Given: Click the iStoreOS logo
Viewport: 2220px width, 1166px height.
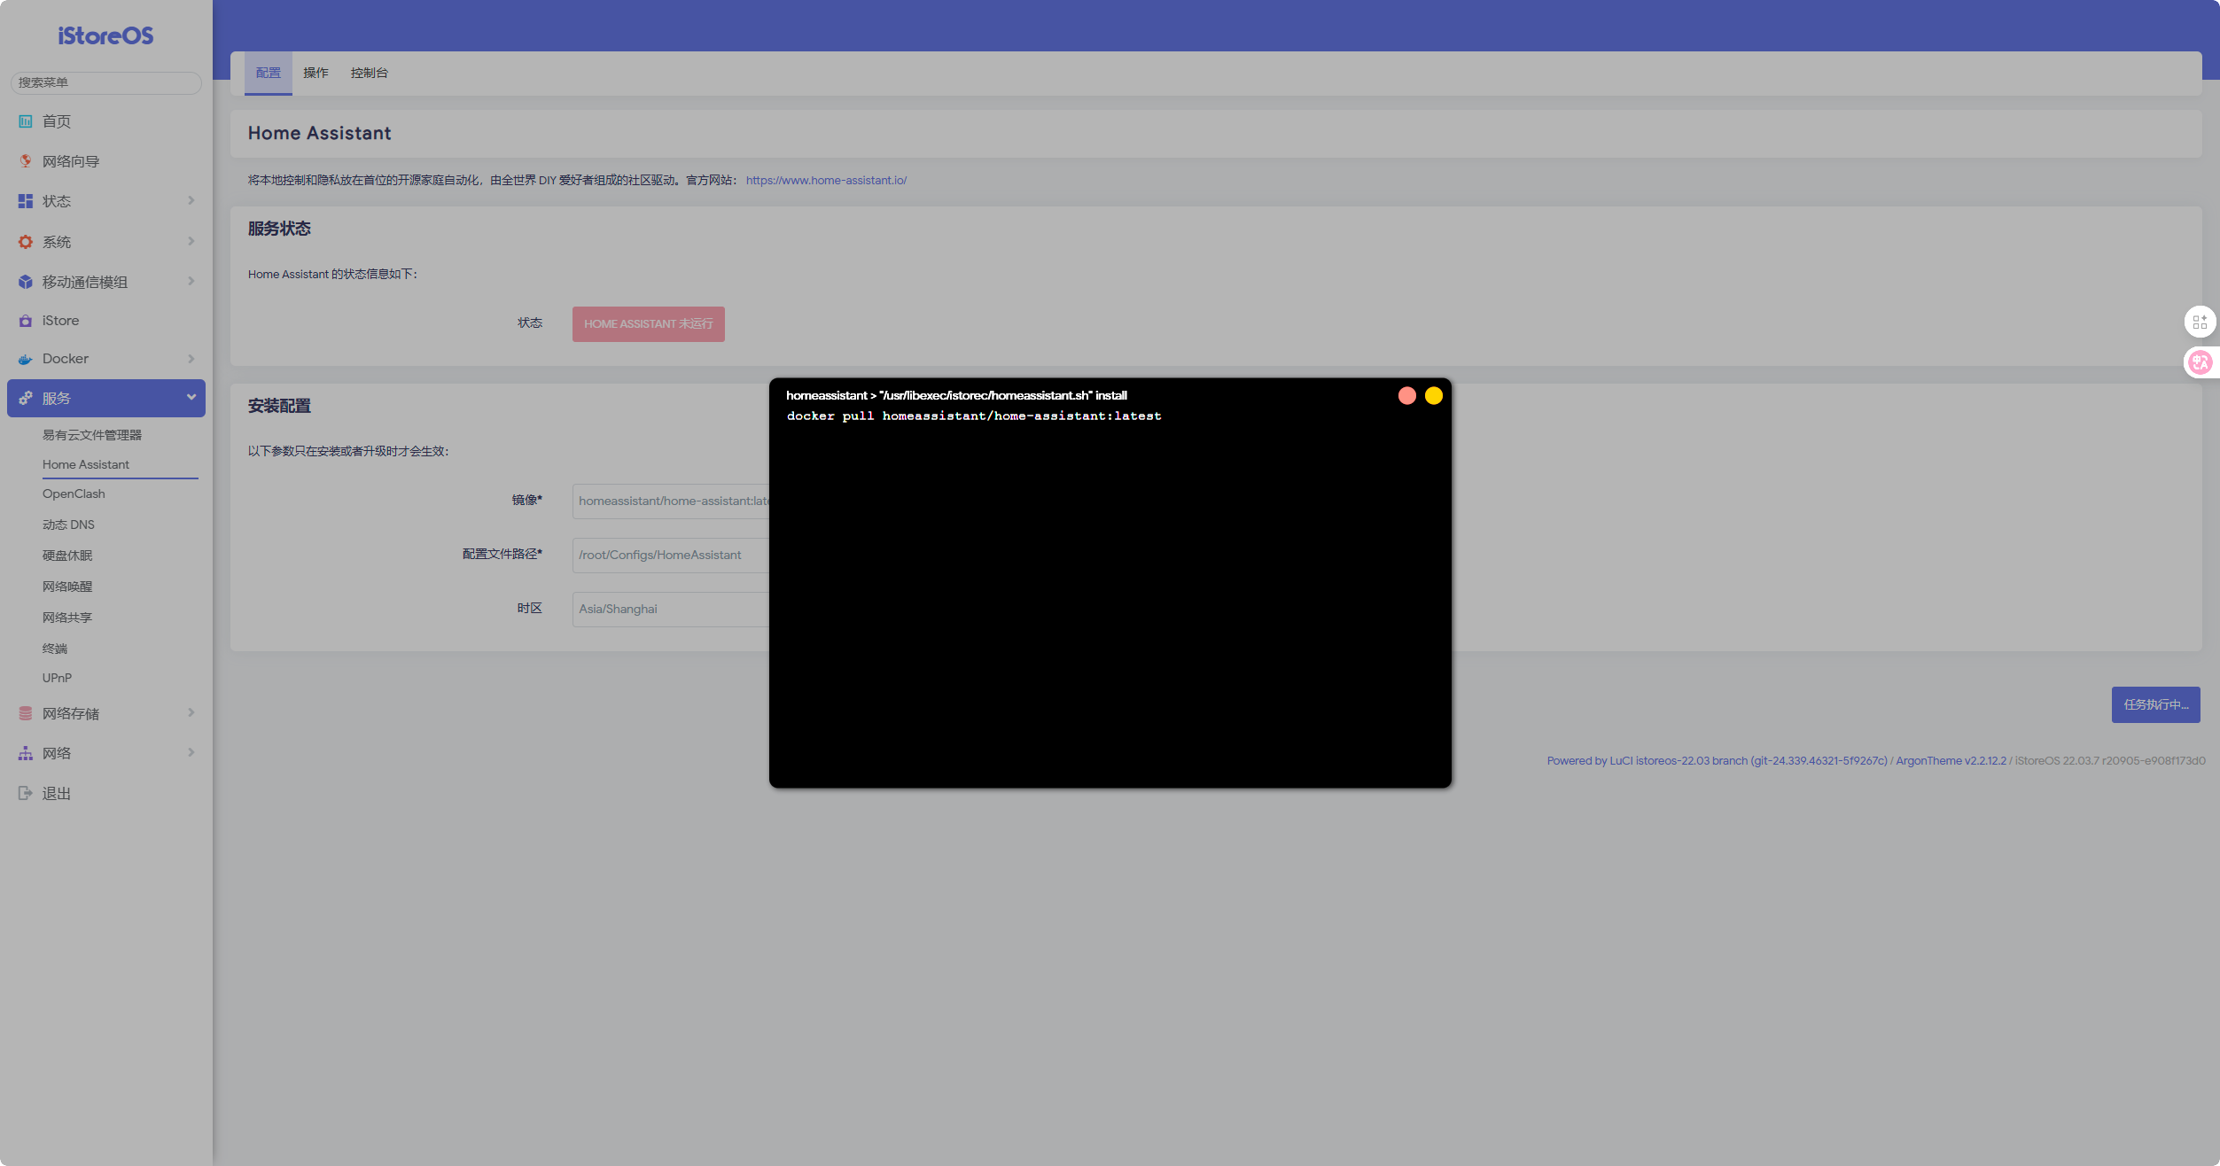Looking at the screenshot, I should tap(105, 35).
